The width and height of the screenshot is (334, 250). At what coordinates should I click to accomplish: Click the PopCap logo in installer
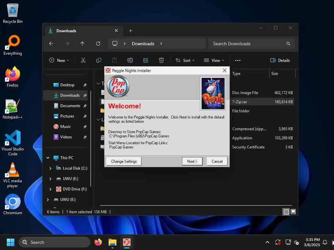click(x=118, y=87)
